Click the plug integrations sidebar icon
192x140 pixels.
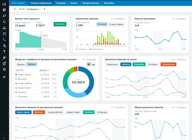4,57
